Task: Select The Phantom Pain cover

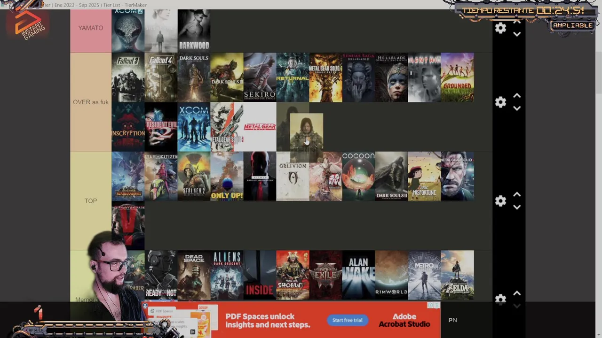Action: click(x=128, y=225)
